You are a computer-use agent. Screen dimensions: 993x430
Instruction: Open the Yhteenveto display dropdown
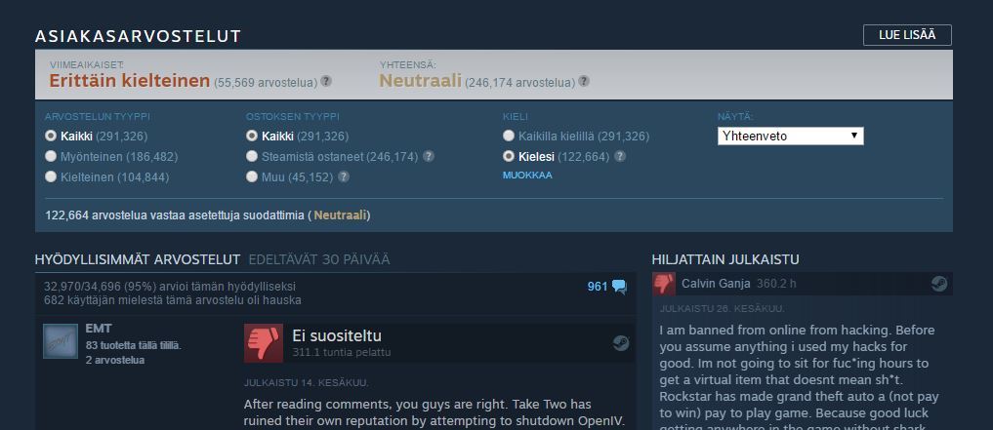790,136
